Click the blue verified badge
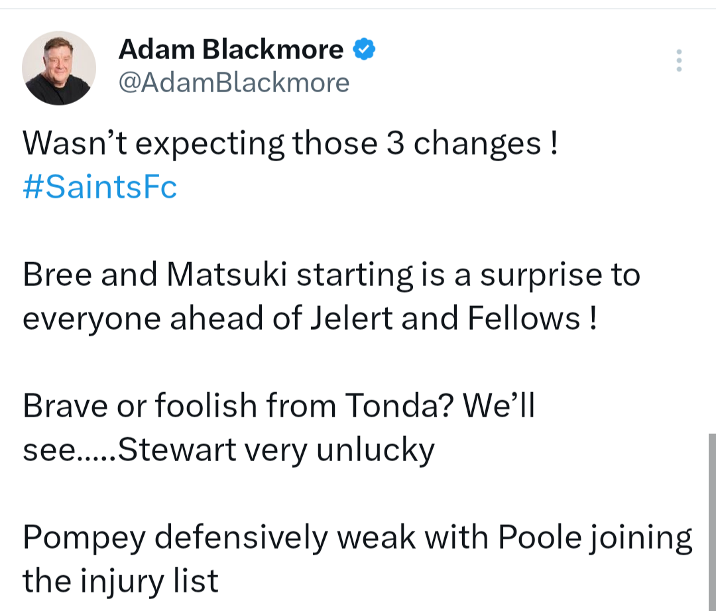 point(365,50)
